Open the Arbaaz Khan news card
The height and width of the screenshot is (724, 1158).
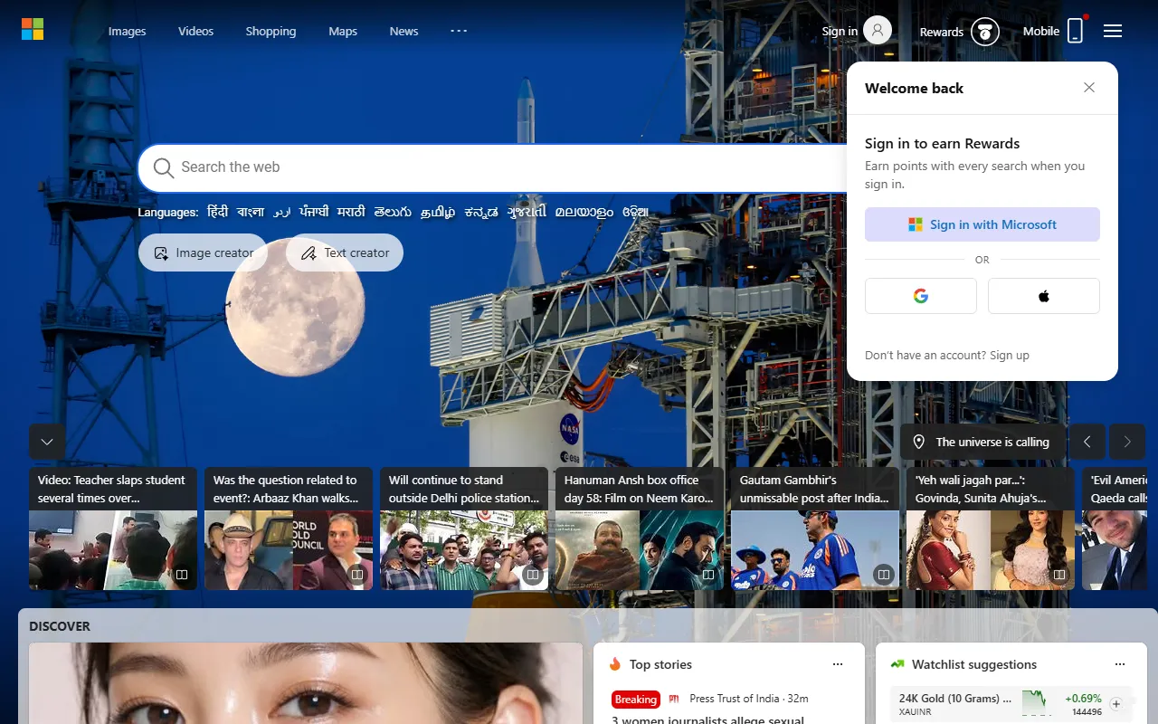[289, 529]
